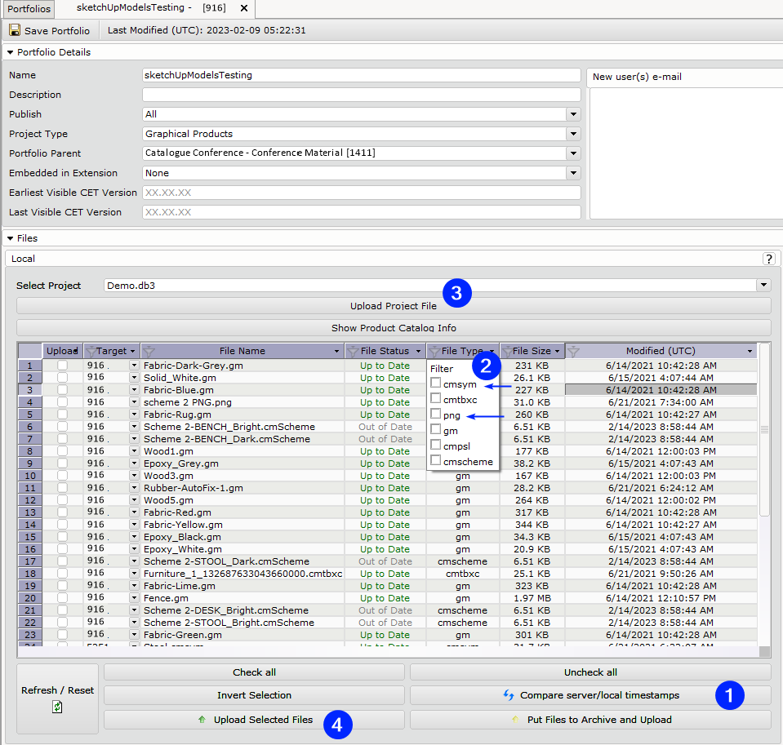783x745 pixels.
Task: Open the Project Type dropdown
Action: [x=573, y=134]
